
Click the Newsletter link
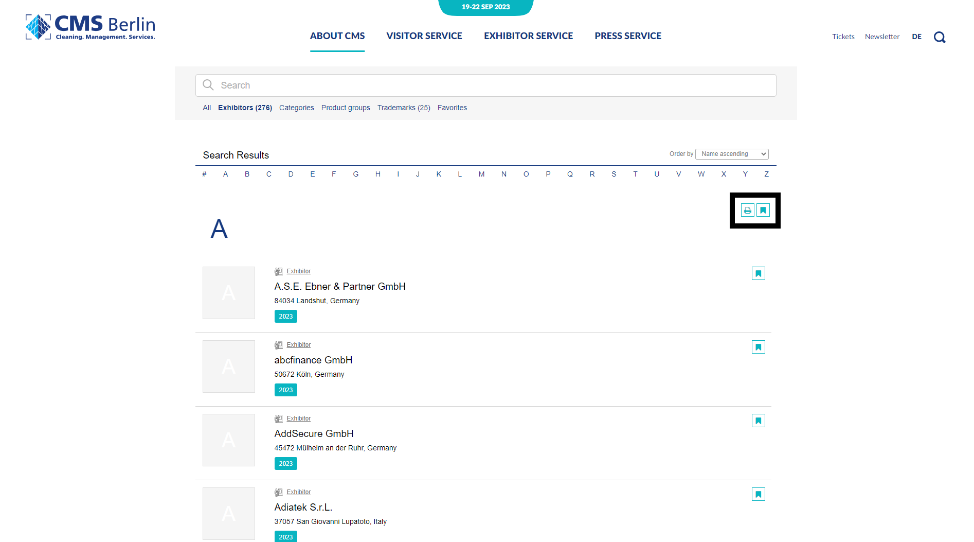(882, 37)
